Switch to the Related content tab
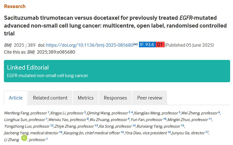Image resolution: width=233 pixels, height=145 pixels. tap(50, 98)
